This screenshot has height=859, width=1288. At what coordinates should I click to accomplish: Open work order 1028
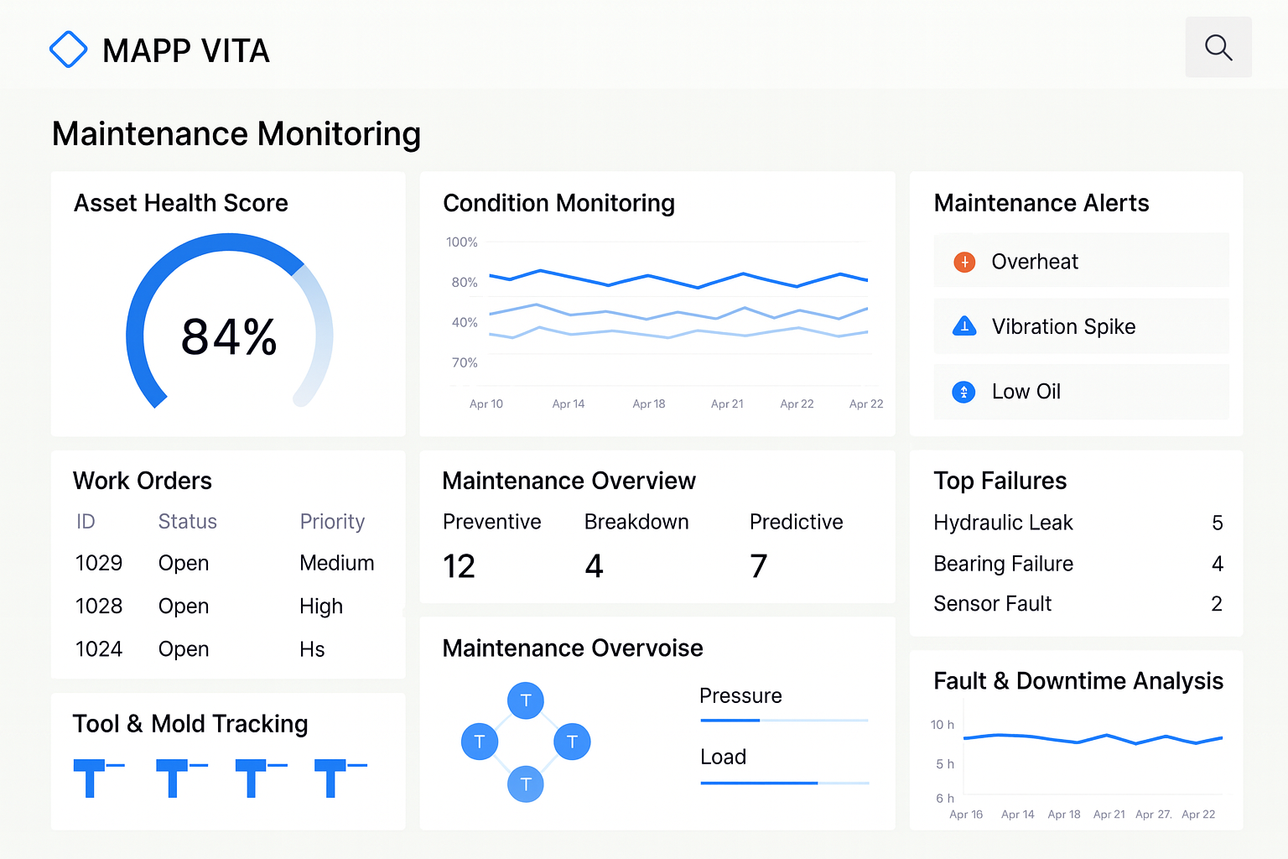99,606
